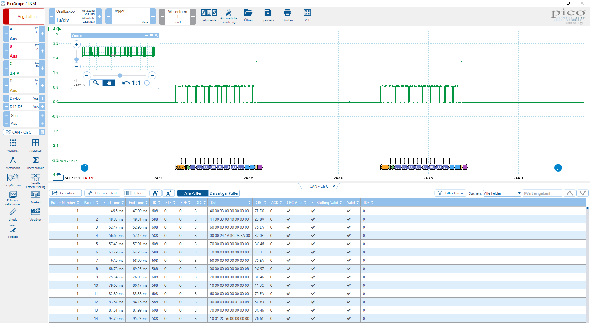Toggle the signal generator Gen

pyautogui.click(x=24, y=119)
